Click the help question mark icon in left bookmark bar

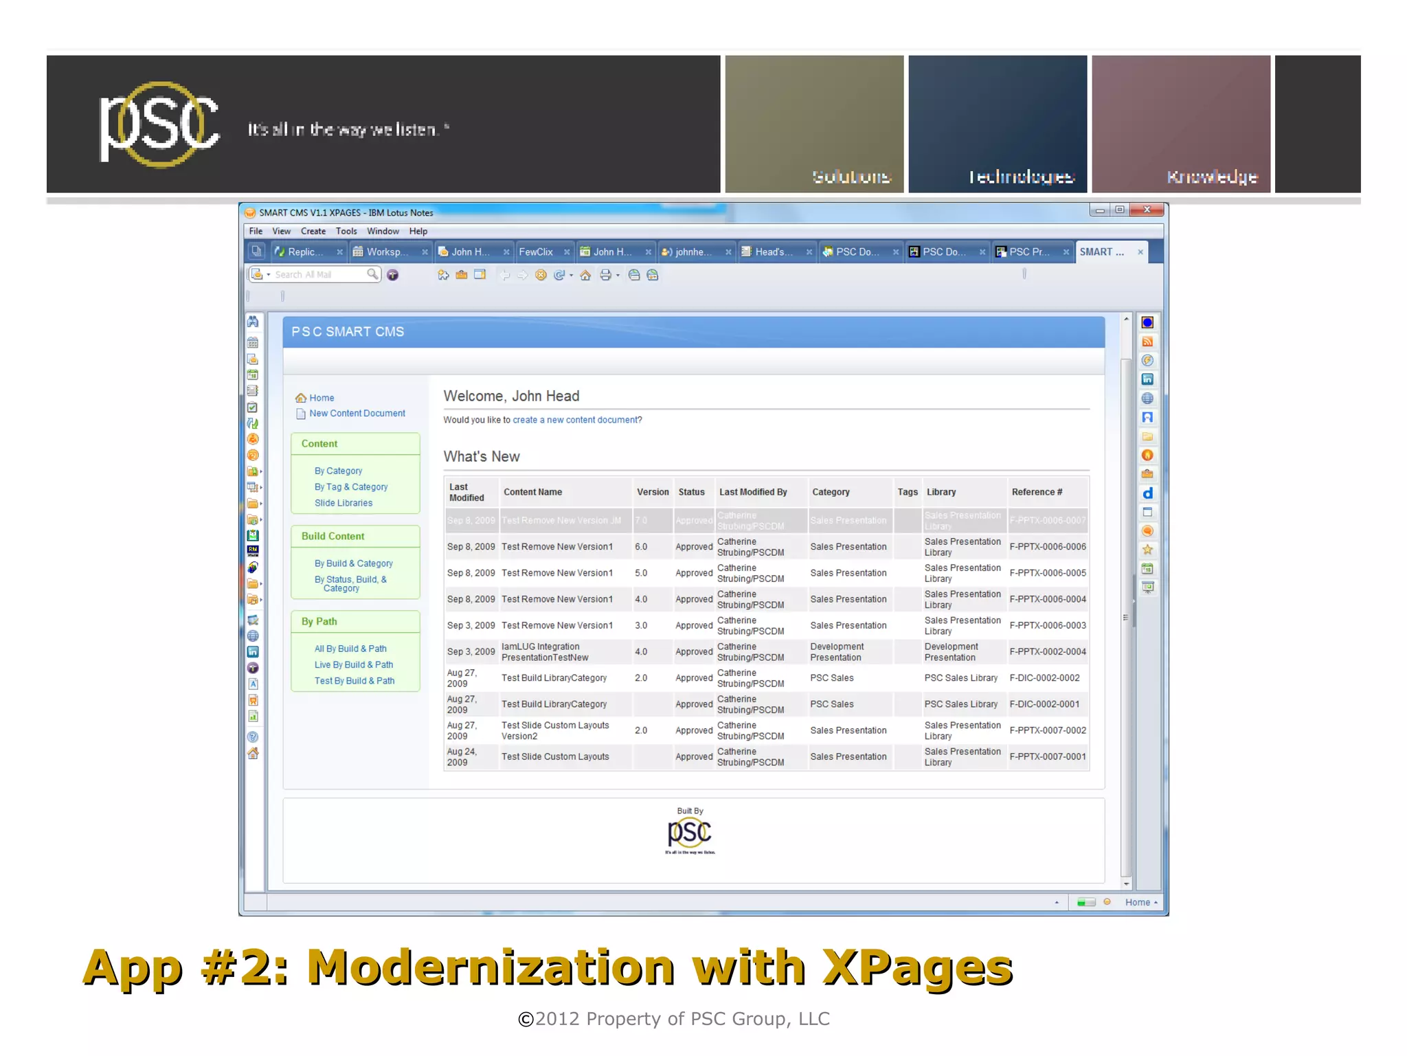(253, 737)
